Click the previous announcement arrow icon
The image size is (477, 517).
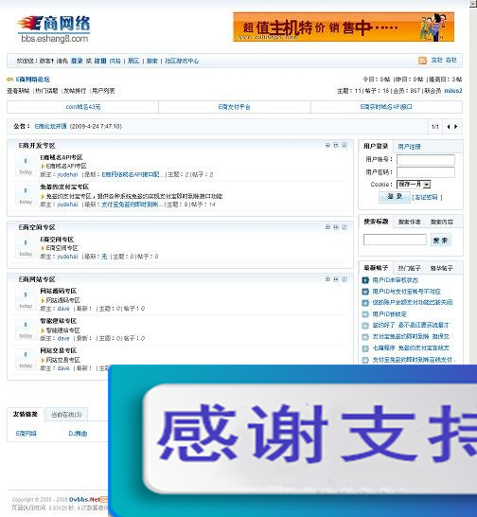click(x=449, y=127)
